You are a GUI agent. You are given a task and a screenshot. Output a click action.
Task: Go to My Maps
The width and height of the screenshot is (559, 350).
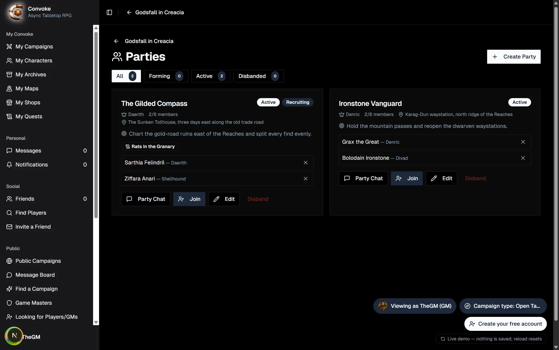tap(47, 89)
